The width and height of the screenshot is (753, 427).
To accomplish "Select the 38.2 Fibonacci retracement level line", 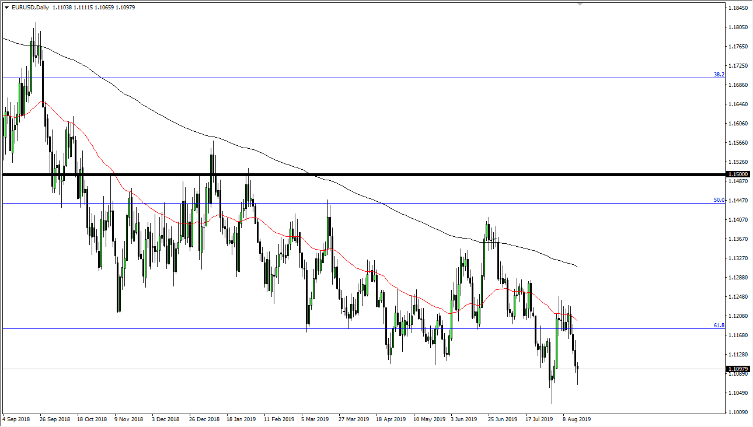I will pos(350,77).
